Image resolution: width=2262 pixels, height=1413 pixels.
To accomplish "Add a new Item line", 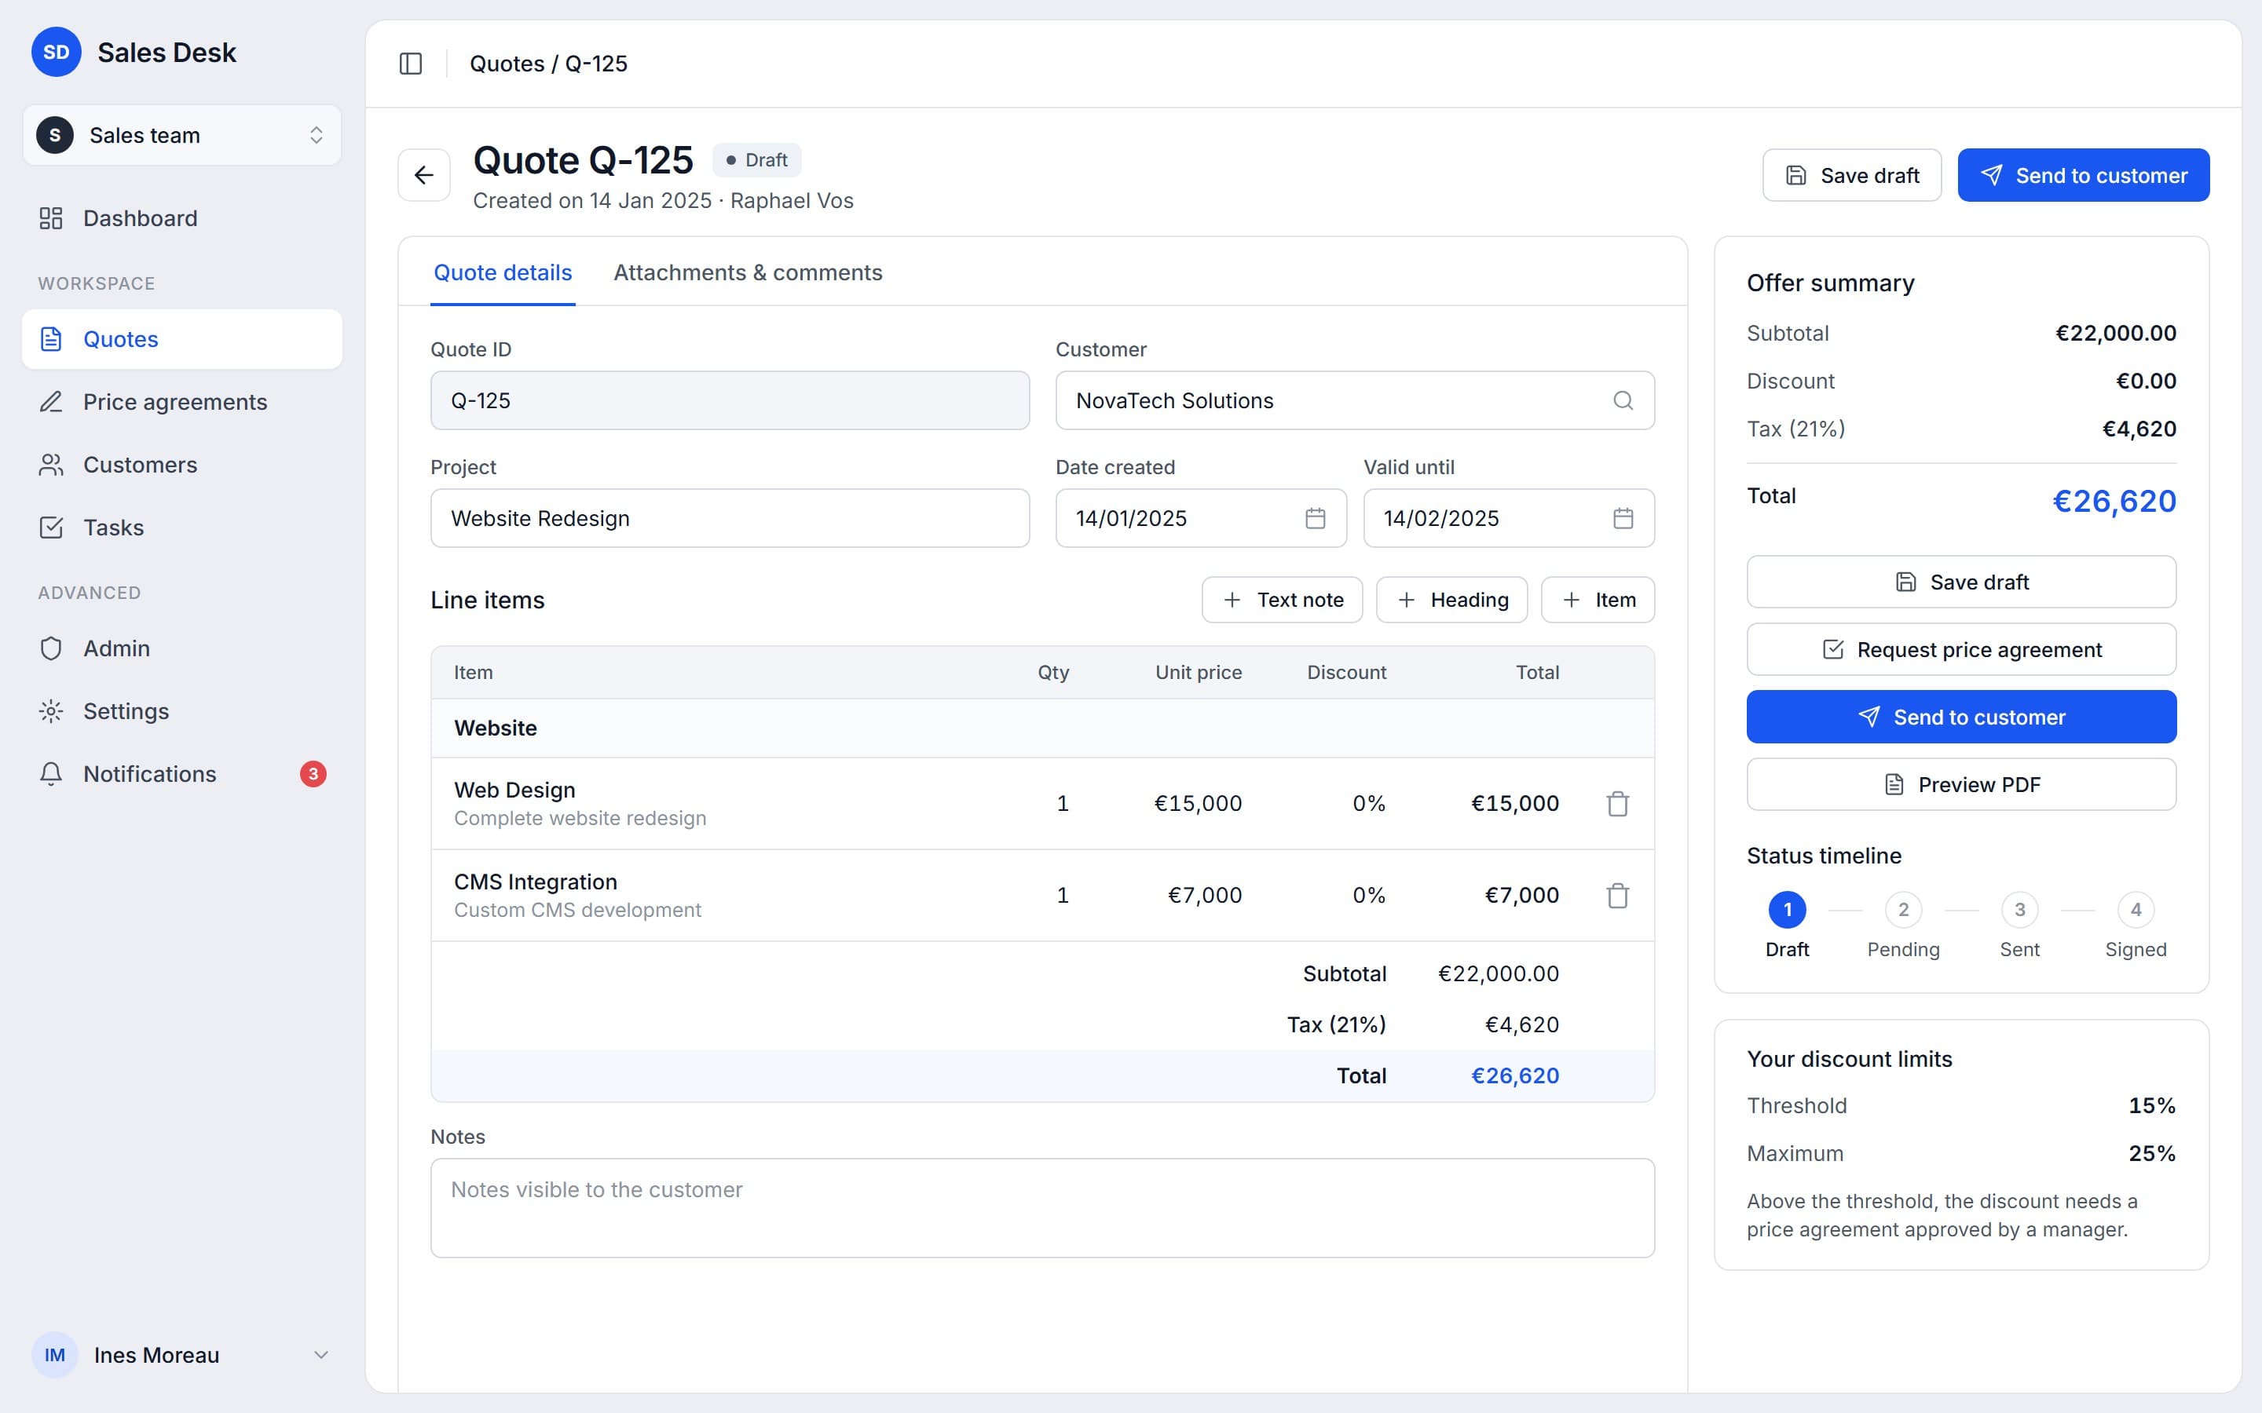I will (1598, 600).
